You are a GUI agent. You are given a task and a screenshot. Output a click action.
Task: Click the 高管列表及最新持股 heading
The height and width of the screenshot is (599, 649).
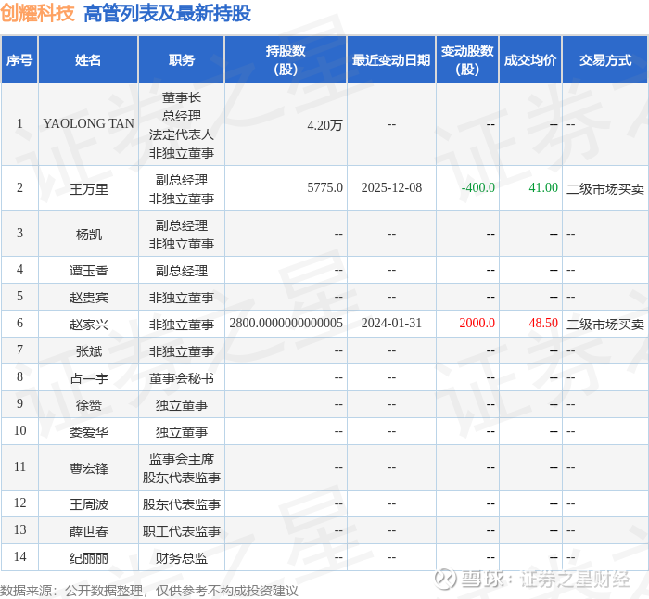click(167, 13)
